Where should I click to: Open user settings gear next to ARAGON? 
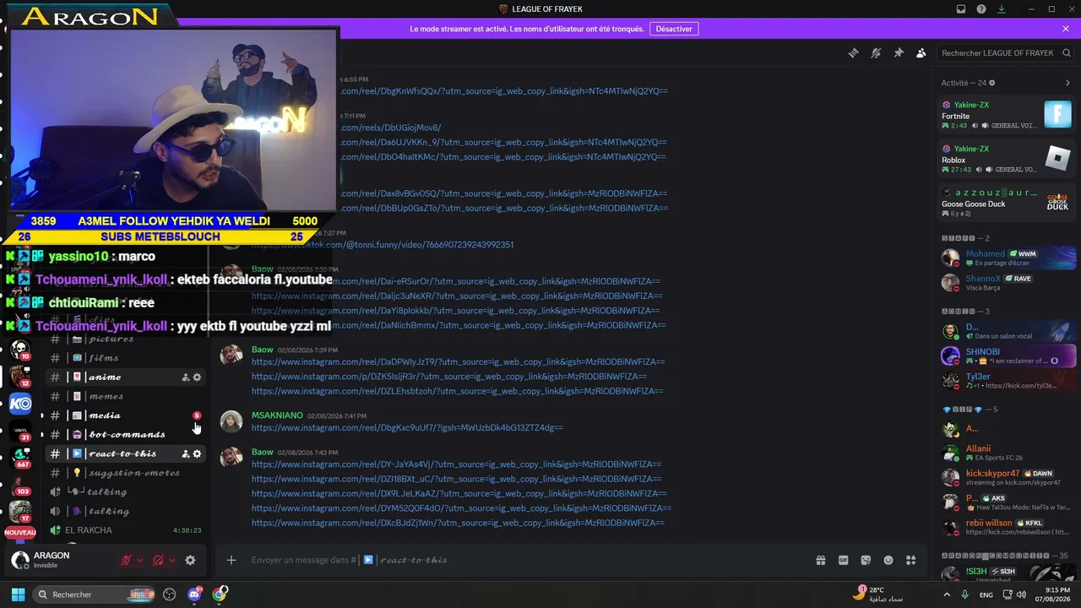[x=190, y=560]
